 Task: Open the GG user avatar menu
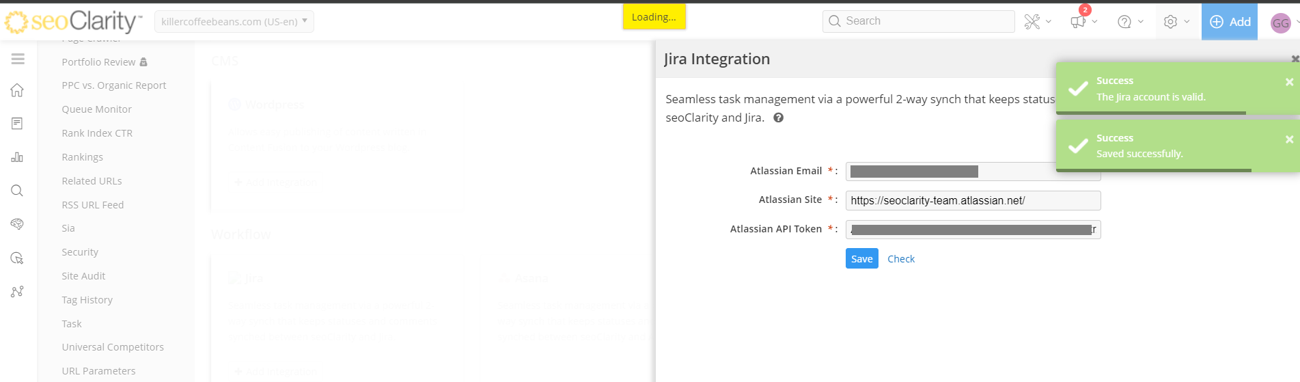coord(1280,23)
